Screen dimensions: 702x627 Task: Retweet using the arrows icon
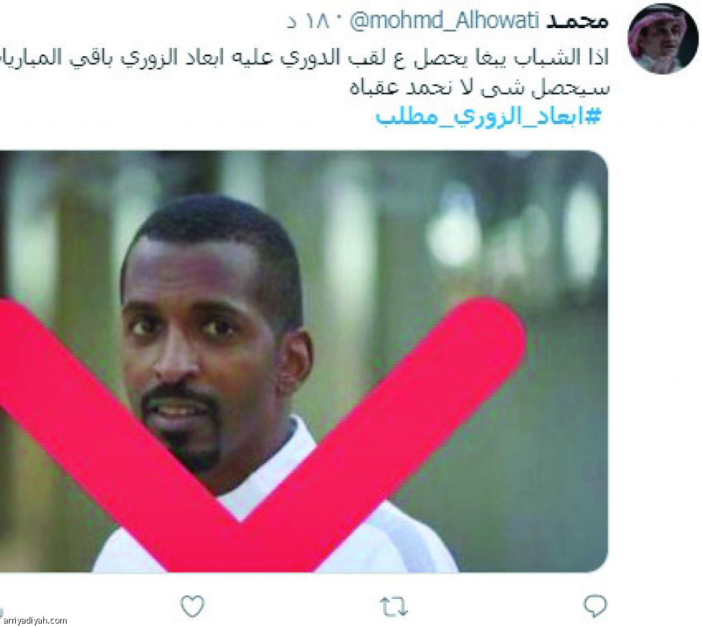[394, 607]
